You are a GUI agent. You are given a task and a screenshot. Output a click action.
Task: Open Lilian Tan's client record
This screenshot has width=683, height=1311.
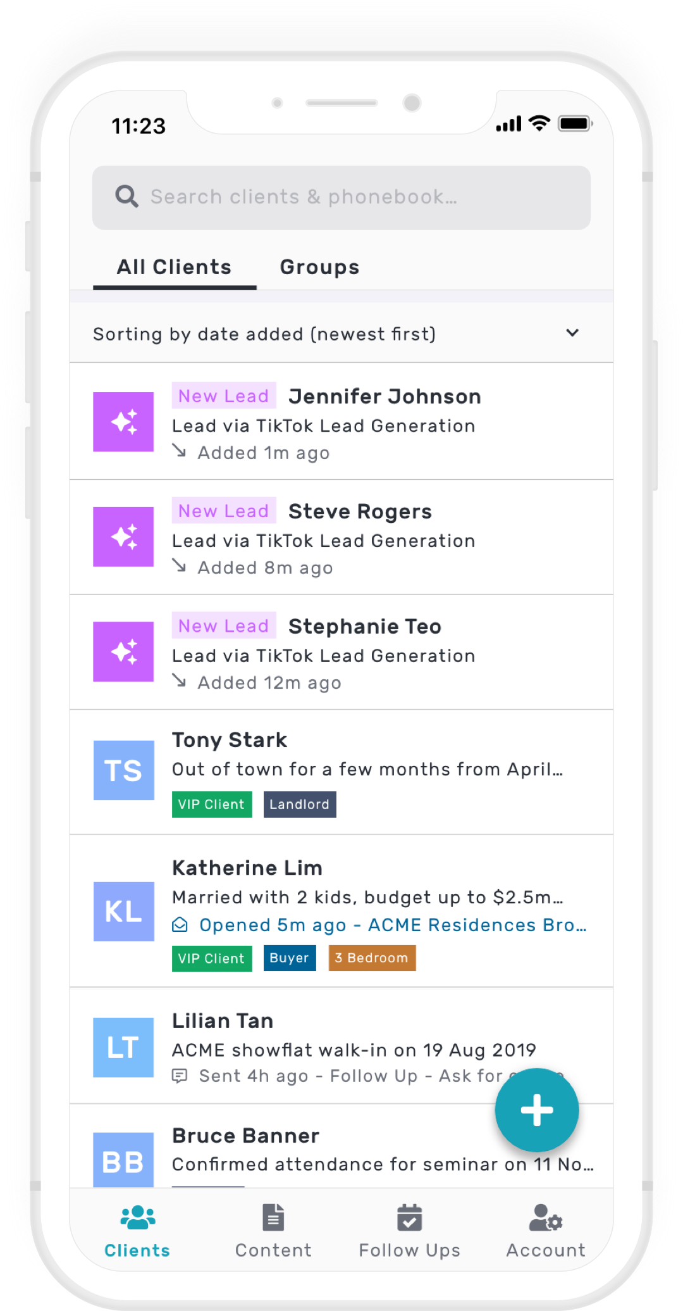coord(223,1021)
